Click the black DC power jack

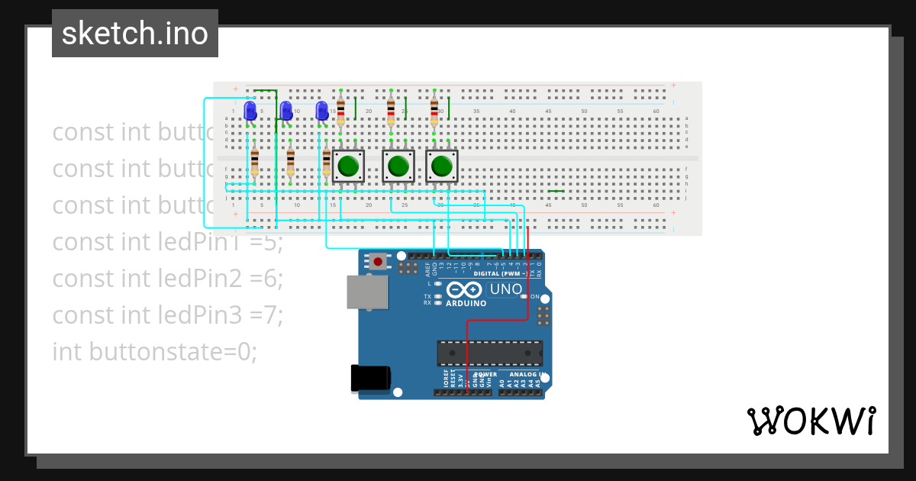point(371,379)
